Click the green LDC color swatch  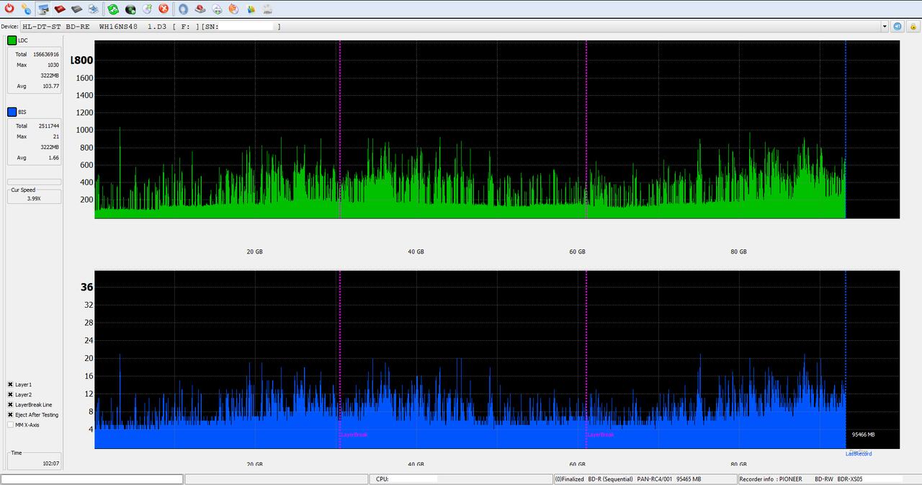click(12, 40)
